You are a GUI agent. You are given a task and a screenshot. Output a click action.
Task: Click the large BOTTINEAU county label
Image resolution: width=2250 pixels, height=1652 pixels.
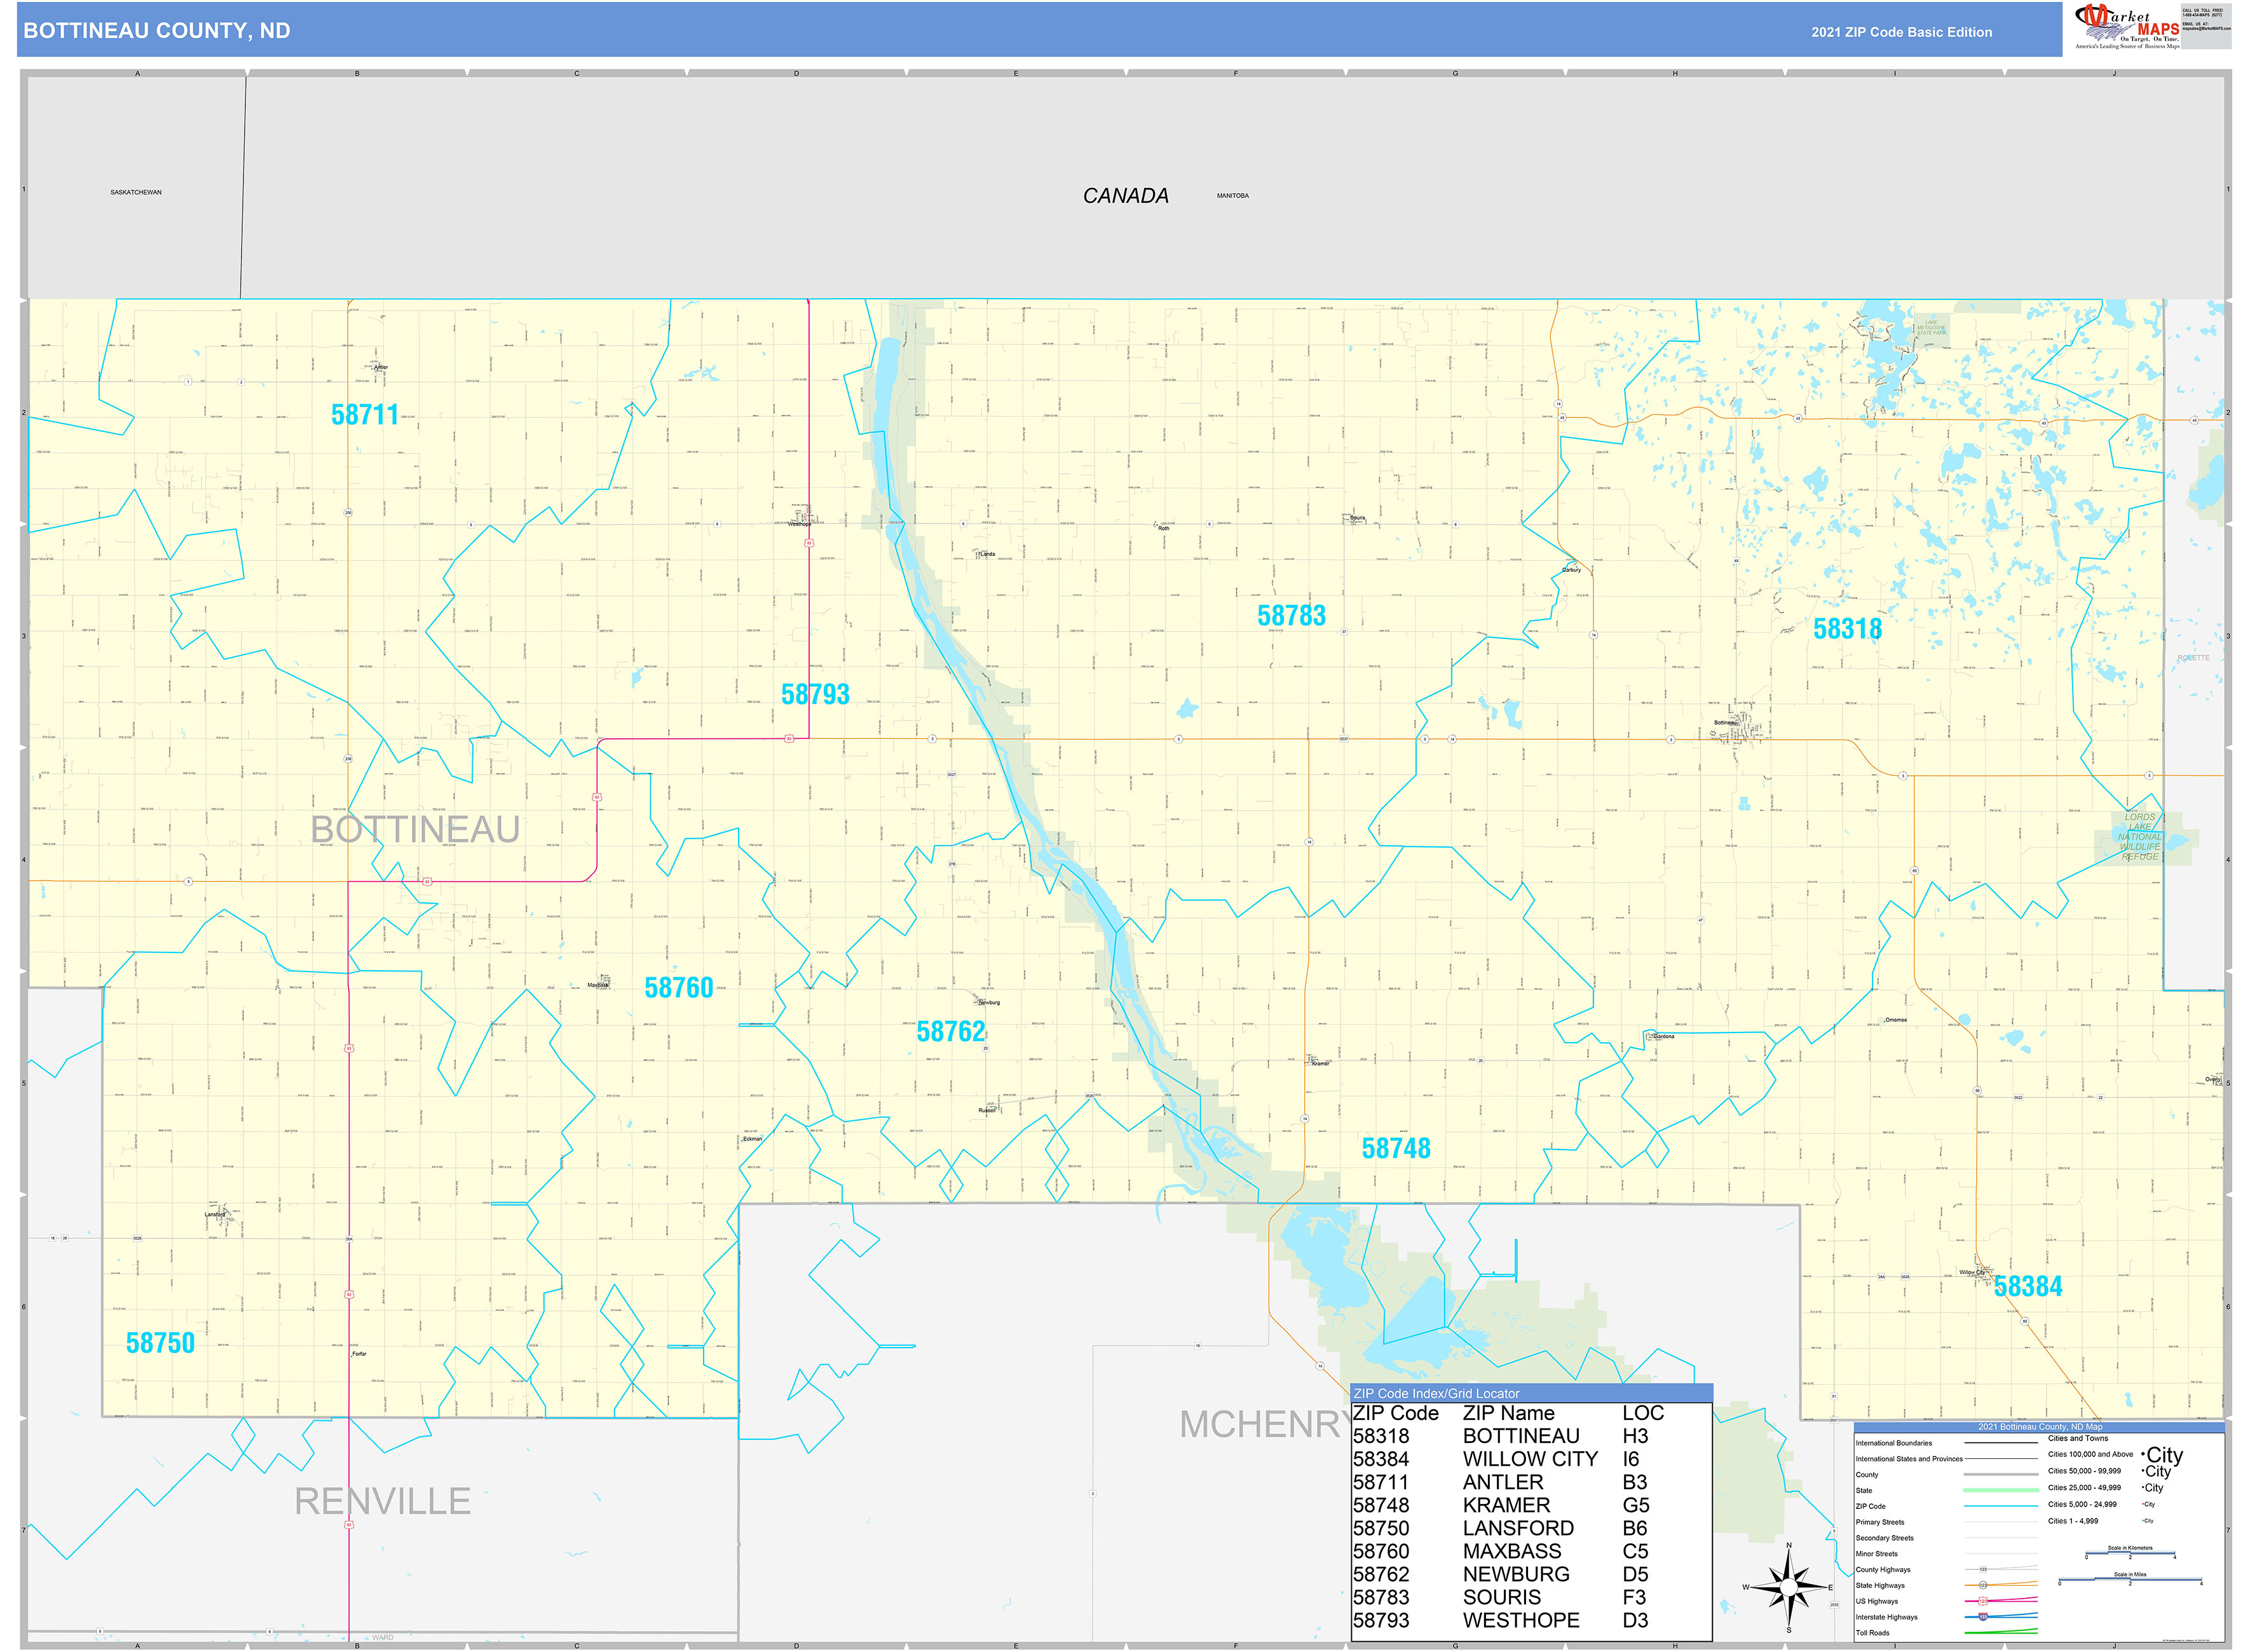pos(415,830)
